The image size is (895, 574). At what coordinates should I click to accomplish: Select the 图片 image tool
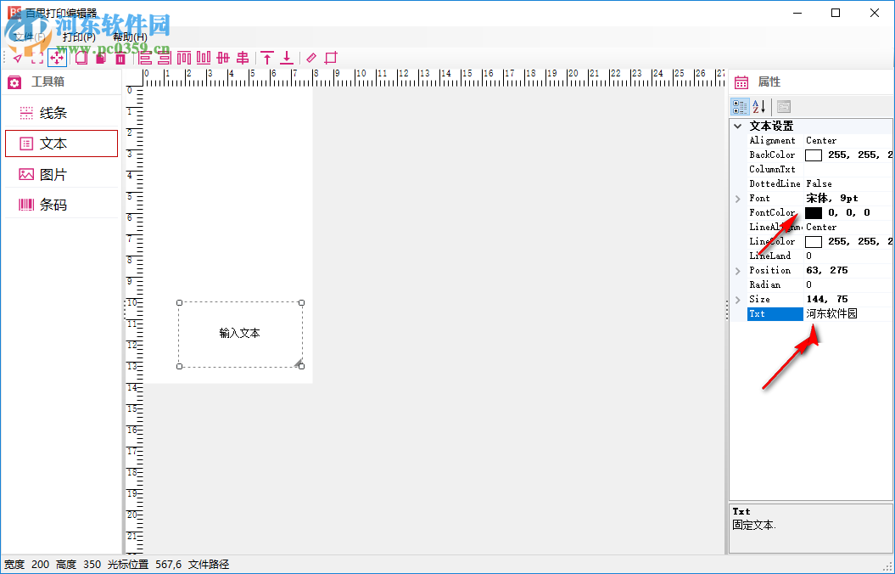[61, 174]
